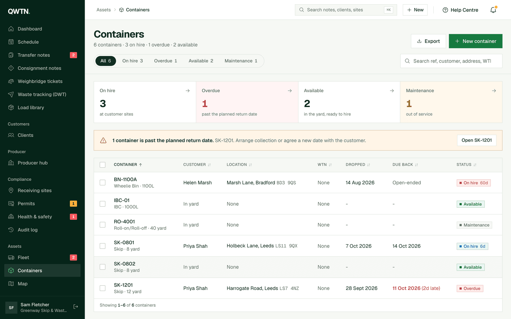Open the On hire summary card arrow
The height and width of the screenshot is (319, 511).
click(188, 91)
